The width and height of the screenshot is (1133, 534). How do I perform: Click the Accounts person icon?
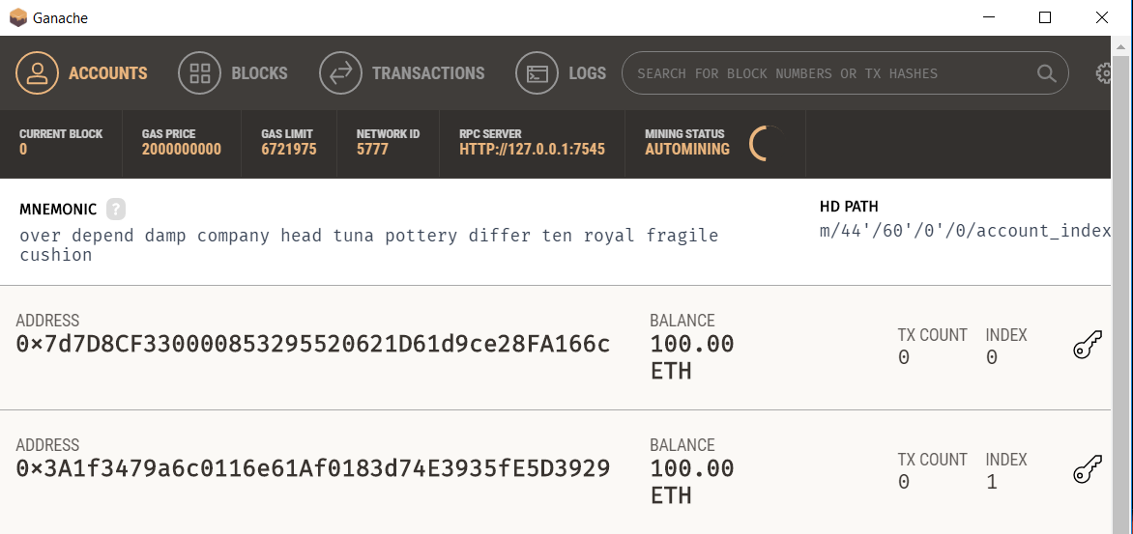[x=38, y=73]
